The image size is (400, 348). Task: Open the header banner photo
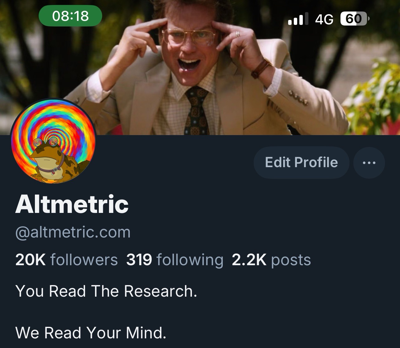click(x=200, y=68)
